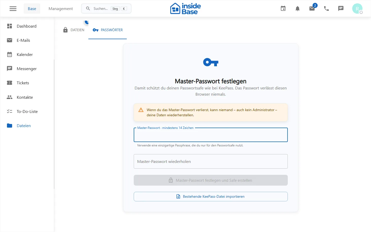Click the Kontakte people icon
Image resolution: width=371 pixels, height=232 pixels.
coord(10,97)
